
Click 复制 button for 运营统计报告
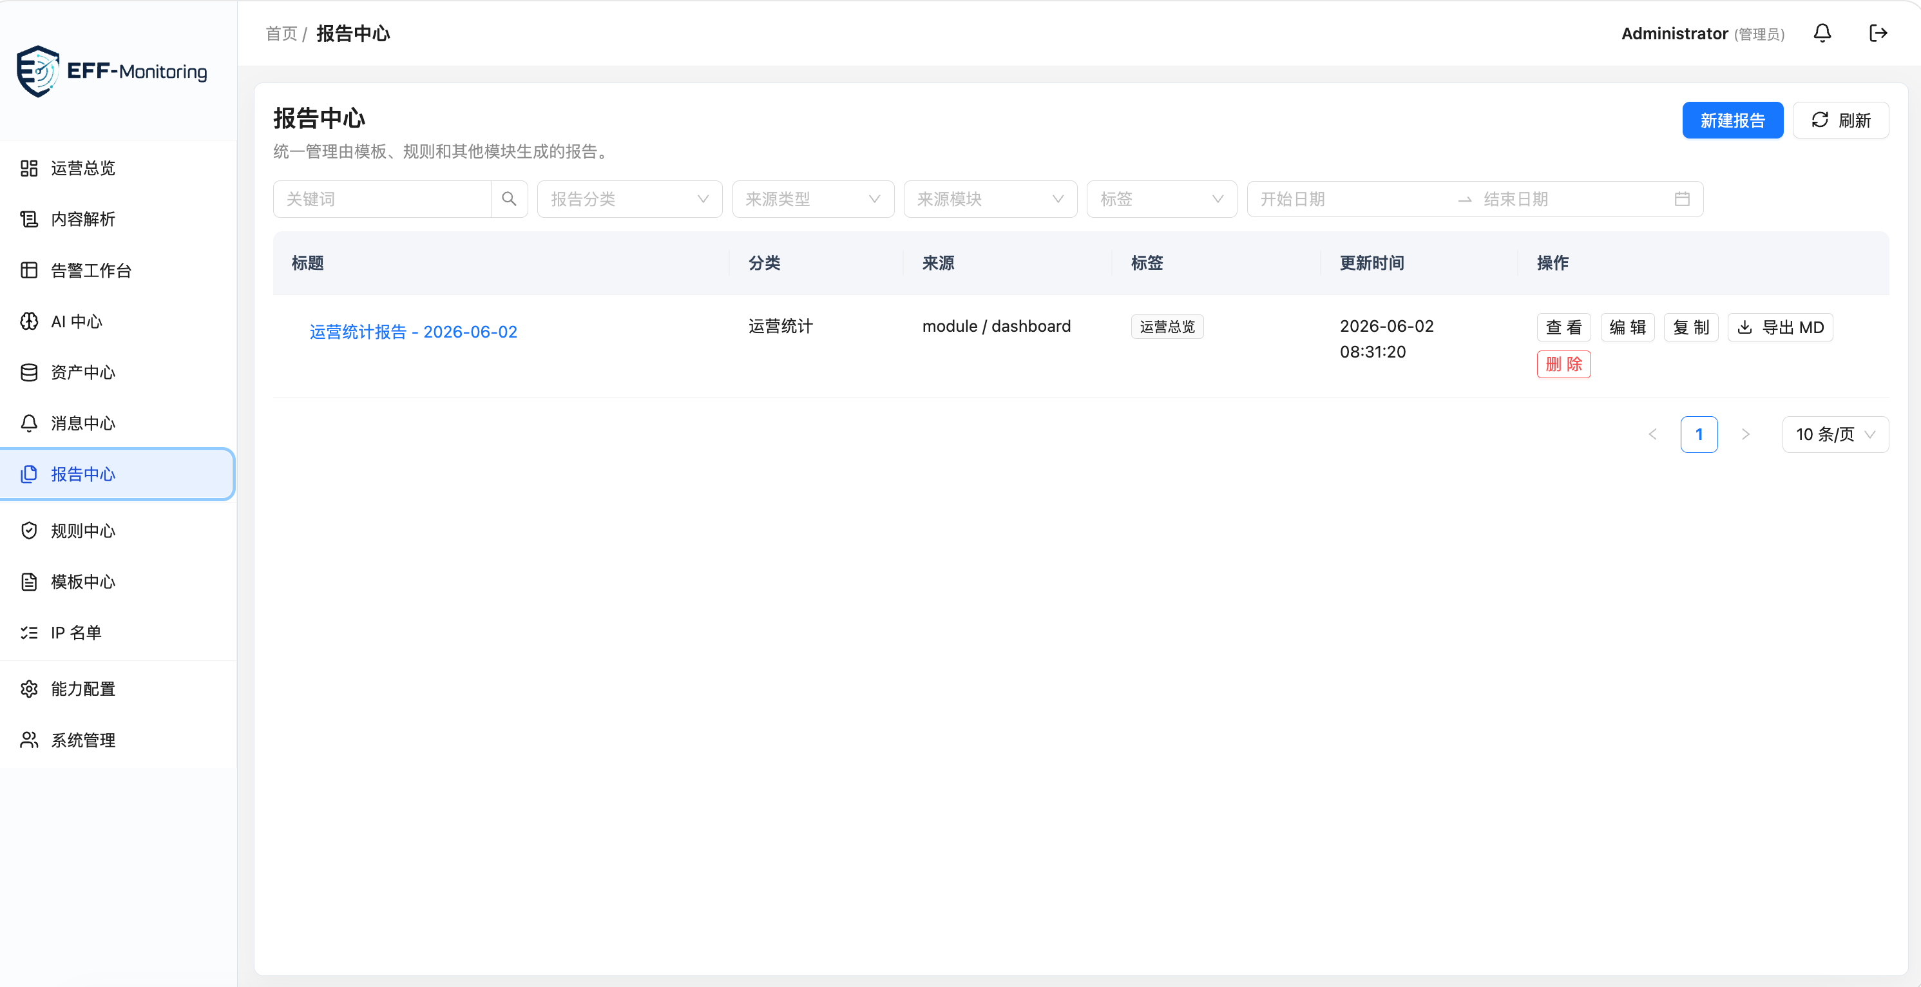coord(1690,327)
